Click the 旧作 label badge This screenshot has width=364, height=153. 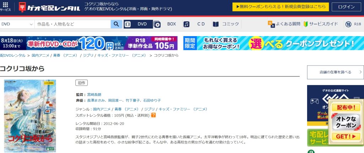coord(81,83)
